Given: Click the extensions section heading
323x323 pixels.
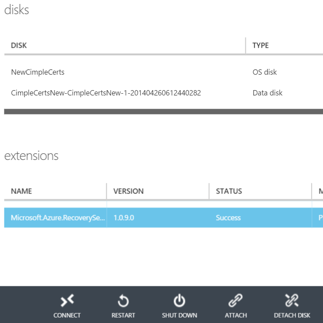Looking at the screenshot, I should (x=31, y=156).
